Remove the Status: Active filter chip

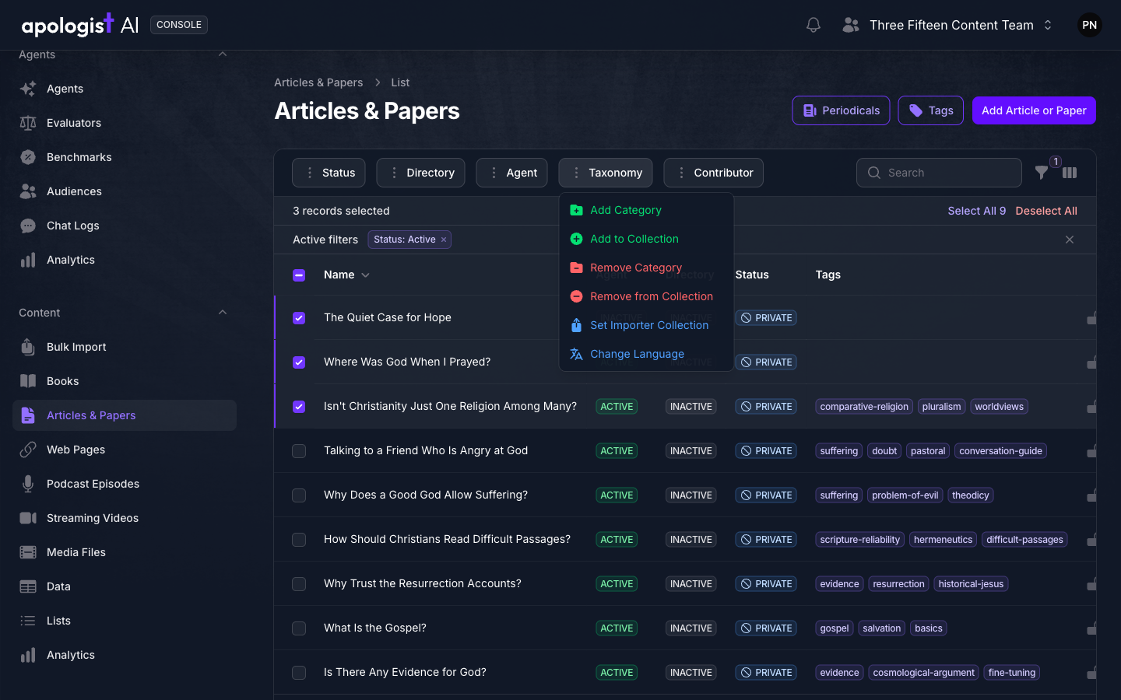(444, 240)
